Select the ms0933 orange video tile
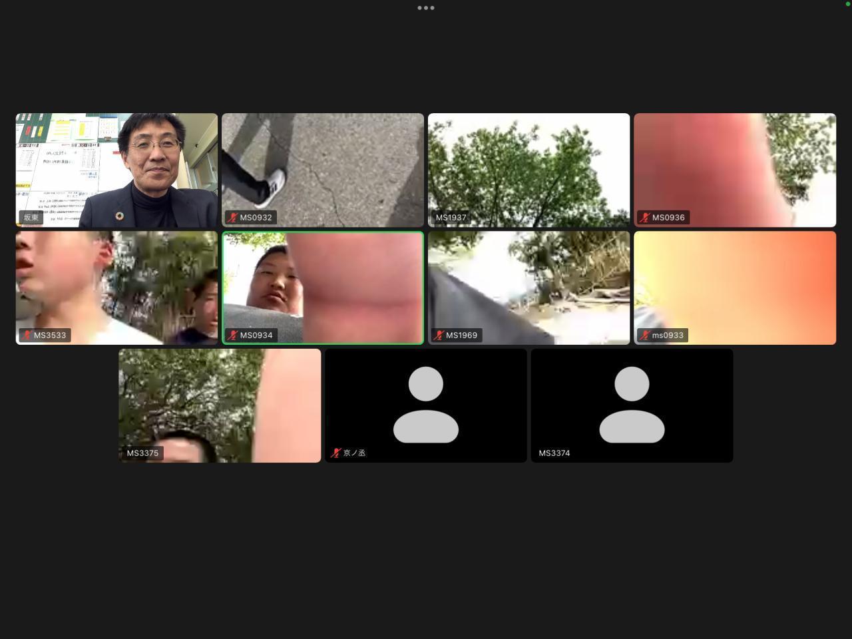 [735, 288]
